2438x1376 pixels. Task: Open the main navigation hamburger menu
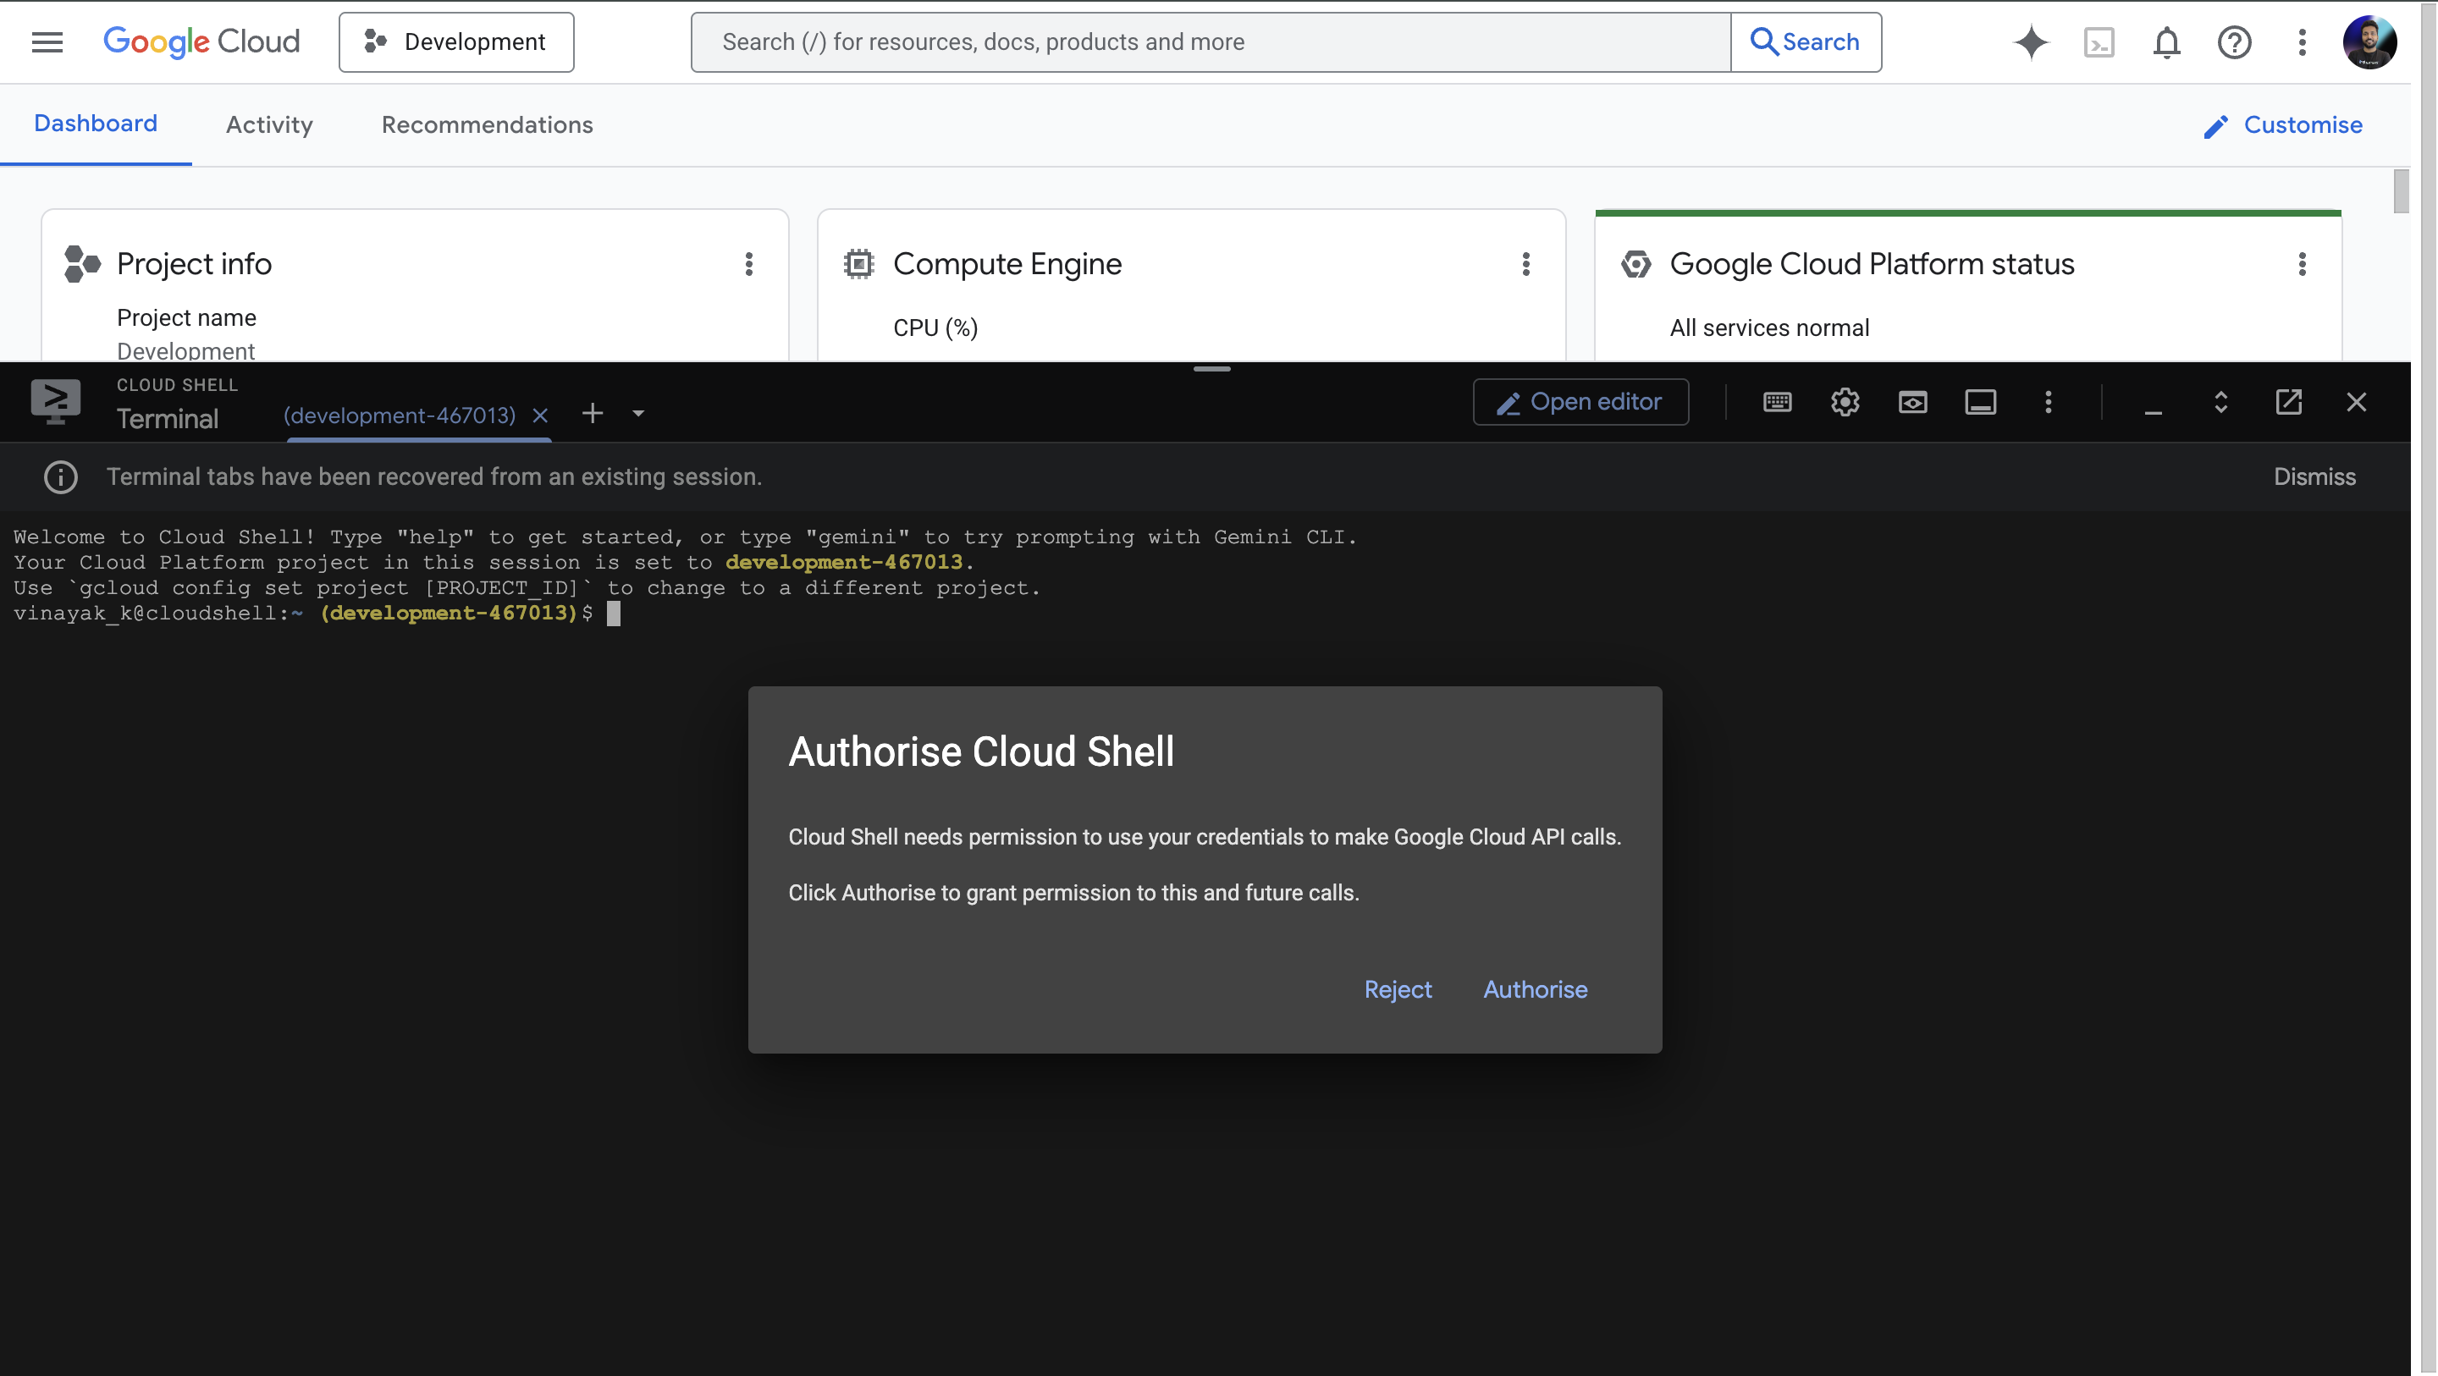[x=47, y=41]
